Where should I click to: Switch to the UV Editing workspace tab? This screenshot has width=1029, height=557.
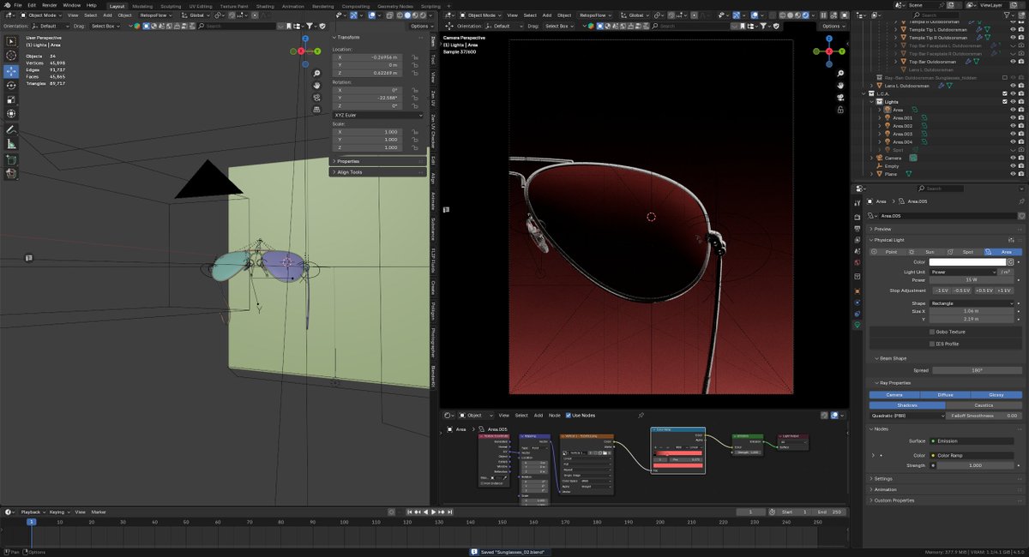200,5
